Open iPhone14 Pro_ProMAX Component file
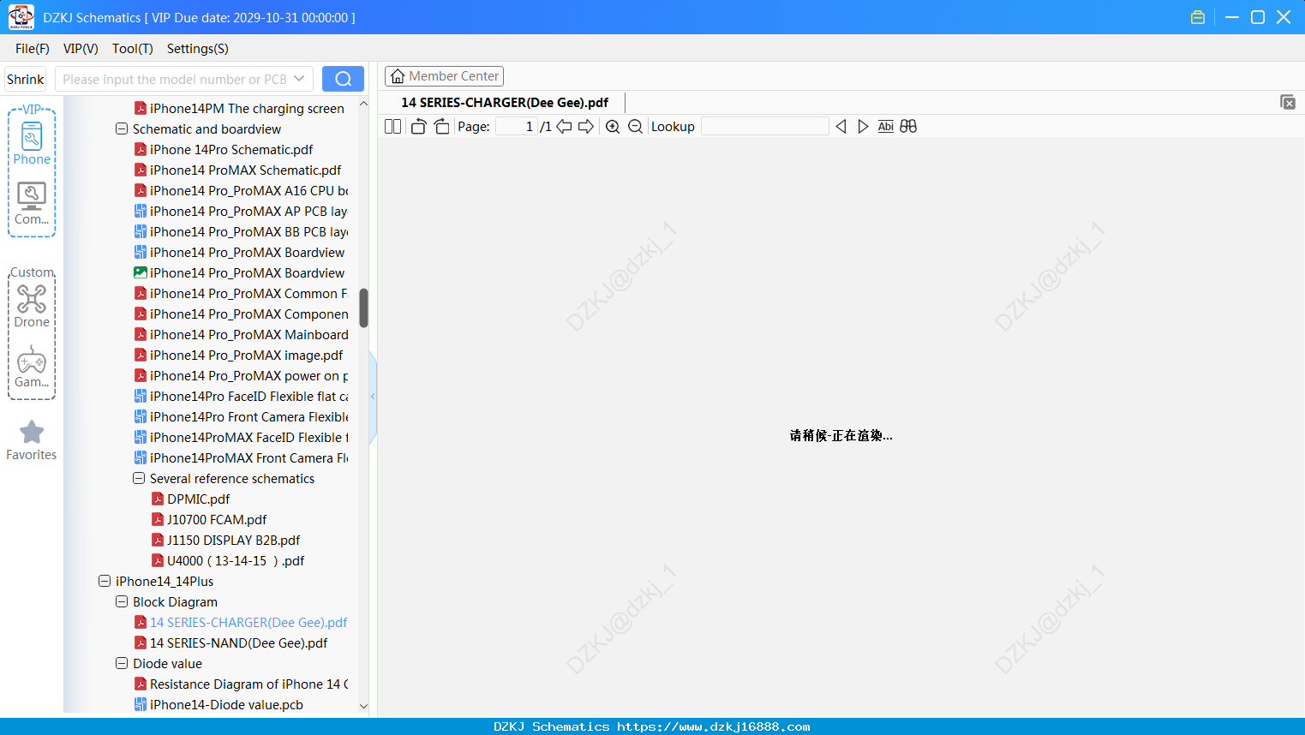Screen dimensions: 1305x735 click(x=241, y=314)
